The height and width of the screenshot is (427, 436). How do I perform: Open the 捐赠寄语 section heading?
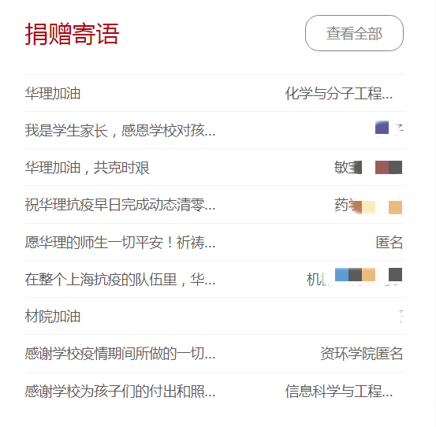72,34
